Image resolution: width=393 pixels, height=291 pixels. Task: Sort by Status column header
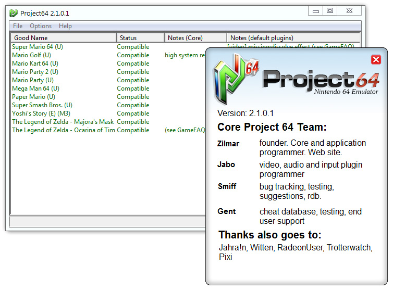tap(140, 38)
